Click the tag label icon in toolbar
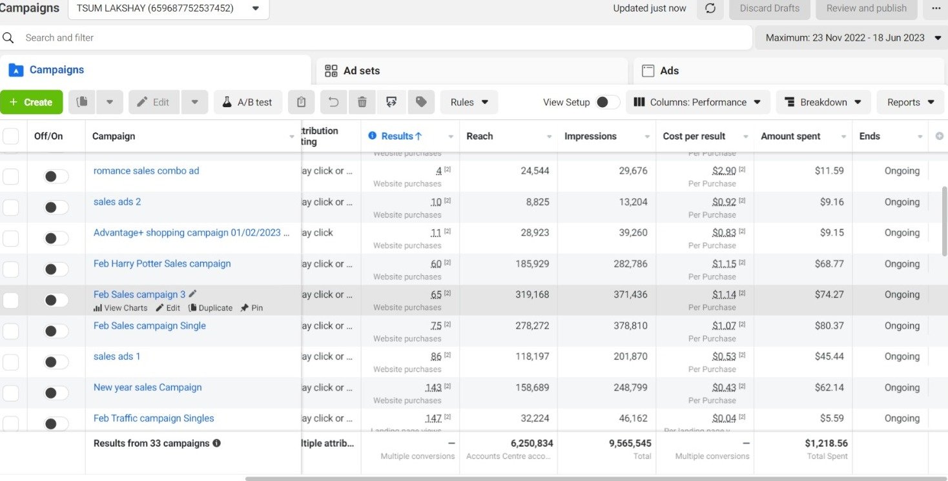This screenshot has height=481, width=948. [x=421, y=102]
